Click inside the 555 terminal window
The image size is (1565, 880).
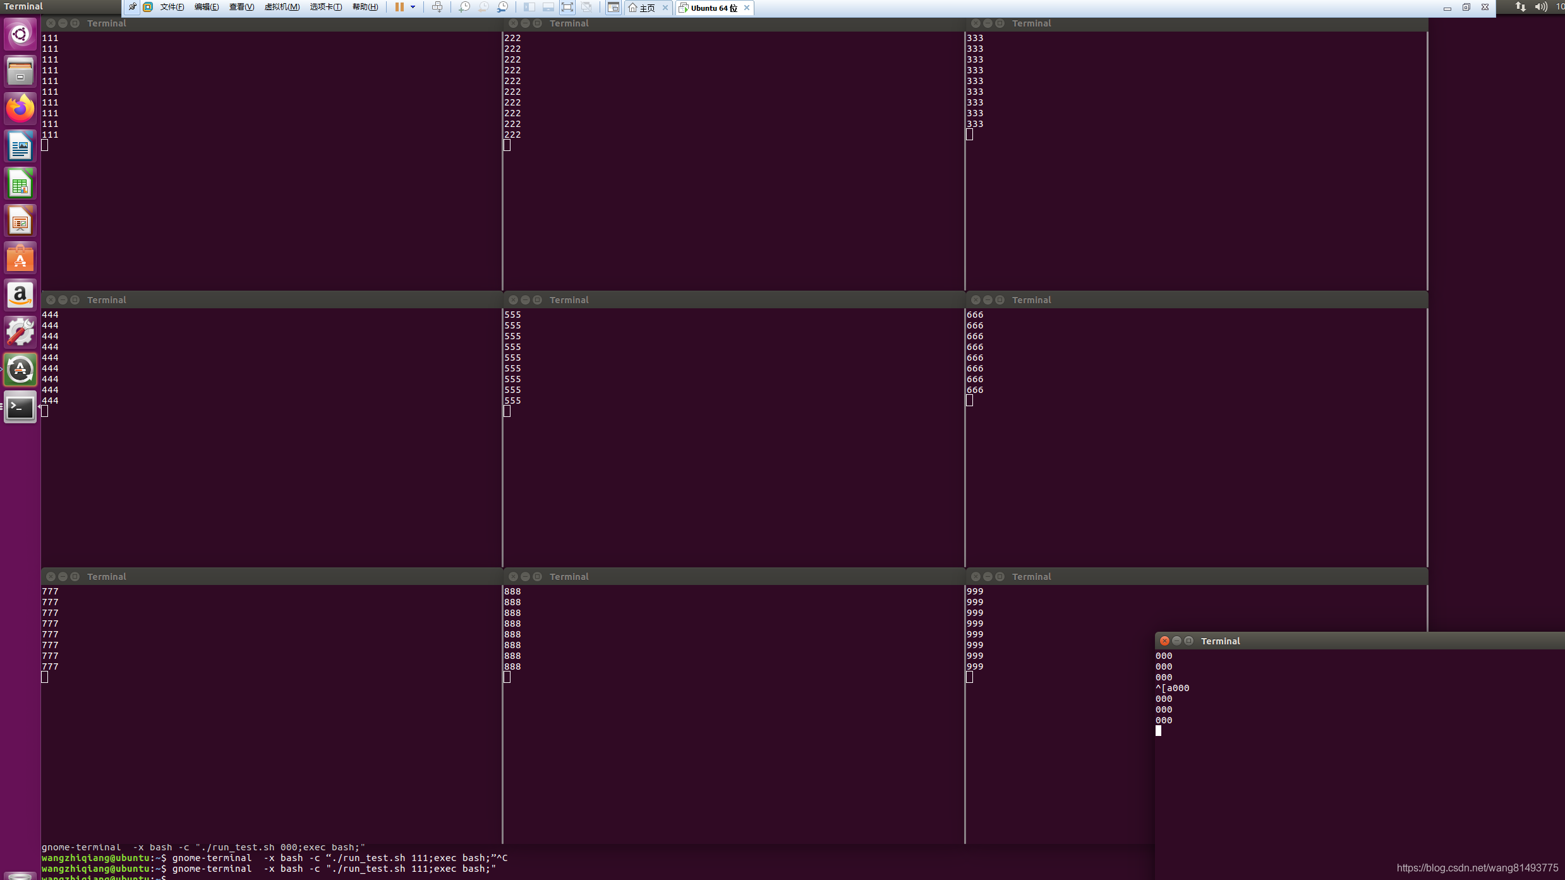[733, 474]
